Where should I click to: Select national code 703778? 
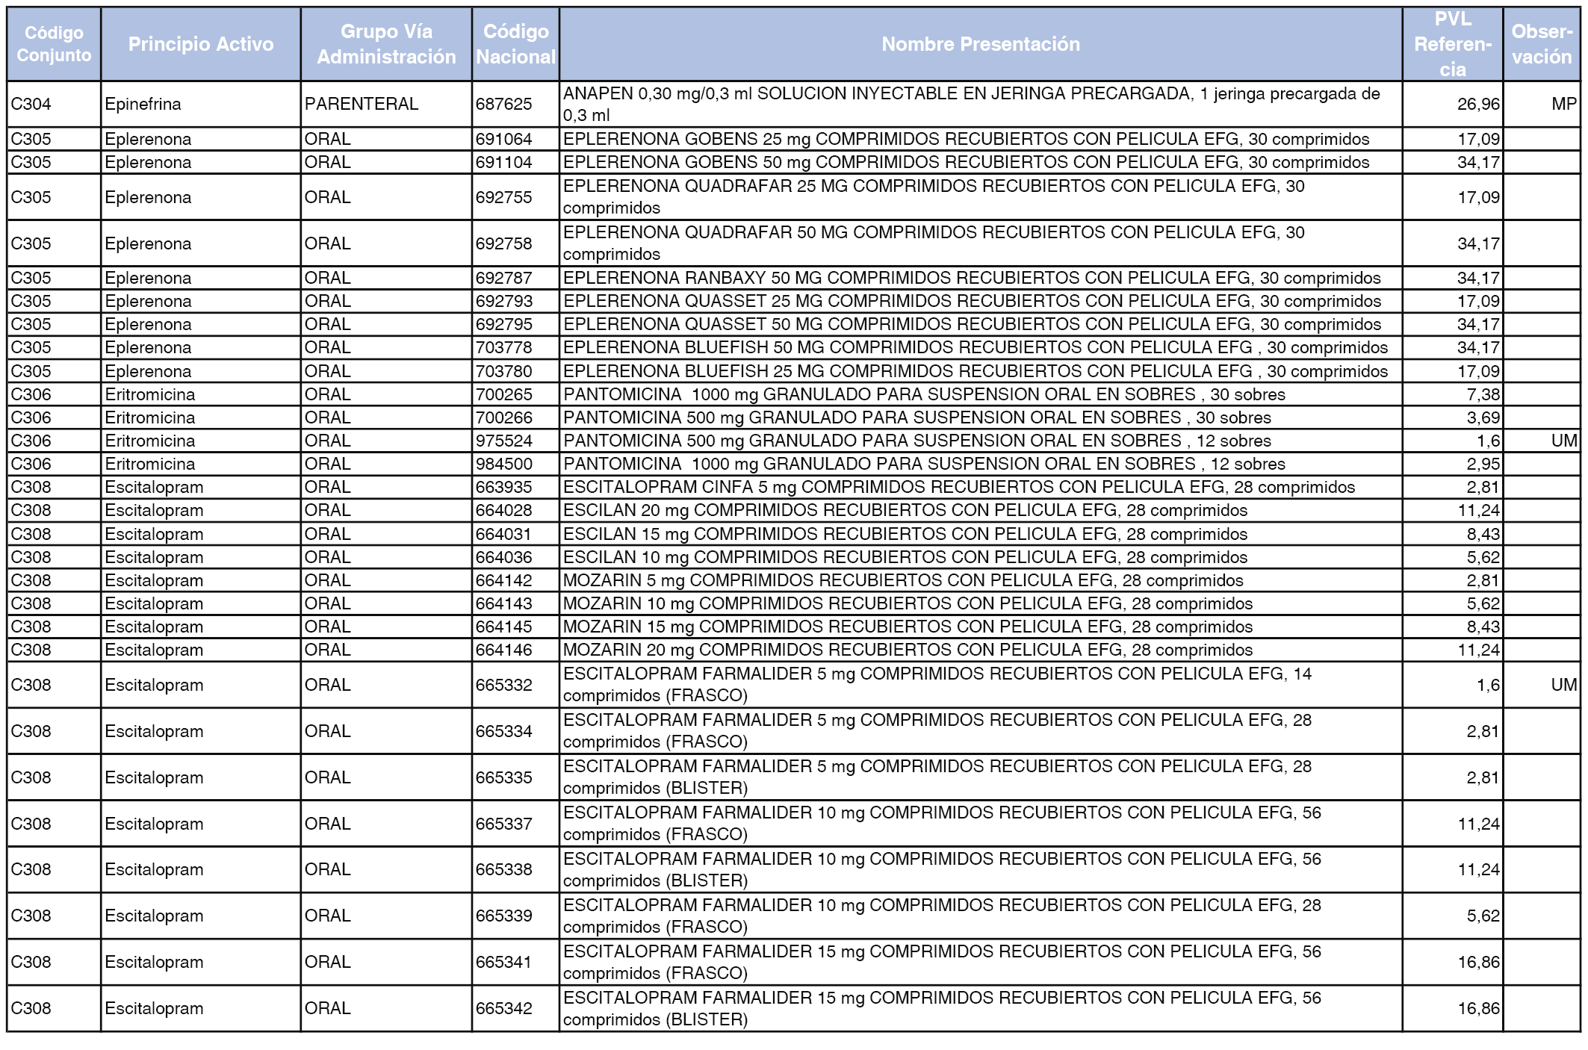pos(515,347)
